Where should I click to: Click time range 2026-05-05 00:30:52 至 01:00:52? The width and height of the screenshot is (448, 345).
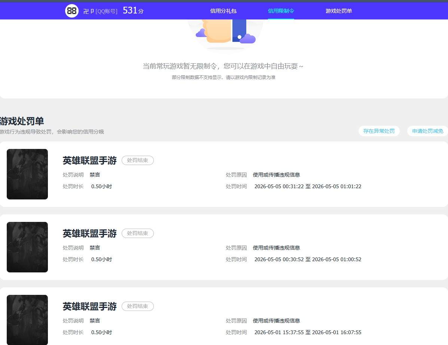[x=308, y=259]
